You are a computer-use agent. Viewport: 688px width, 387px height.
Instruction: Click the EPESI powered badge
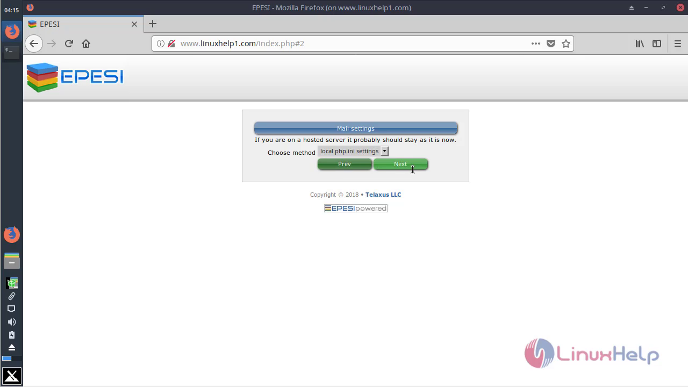(x=356, y=209)
